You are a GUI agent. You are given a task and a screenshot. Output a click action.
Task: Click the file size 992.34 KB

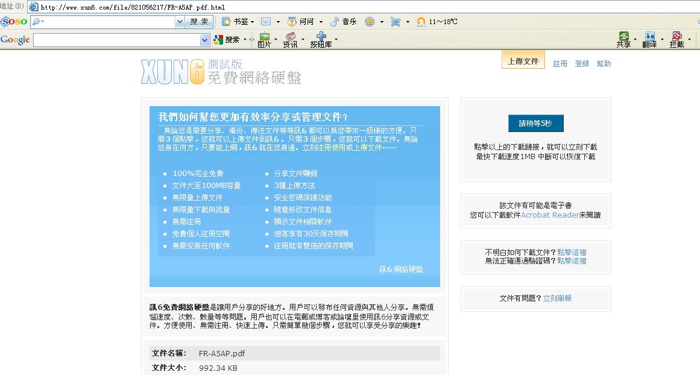coord(218,368)
